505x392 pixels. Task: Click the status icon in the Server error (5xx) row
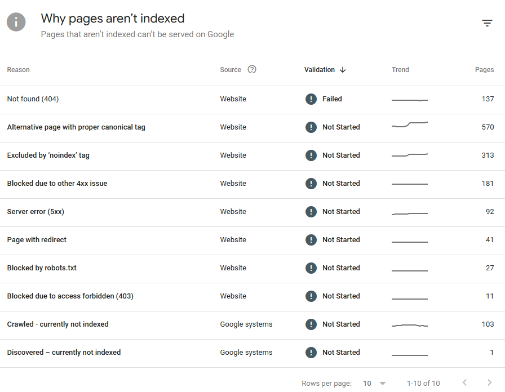[x=311, y=212]
